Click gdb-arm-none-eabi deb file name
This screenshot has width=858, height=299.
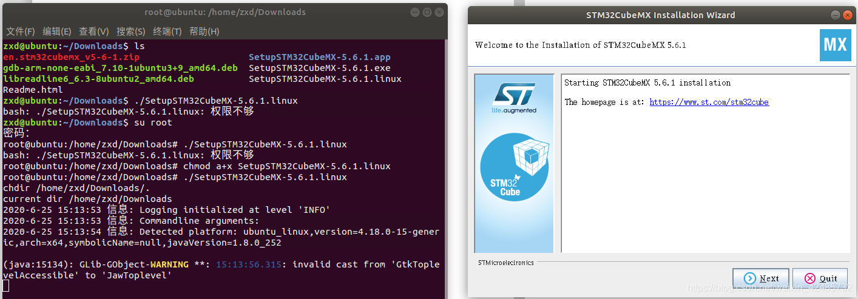tap(120, 68)
